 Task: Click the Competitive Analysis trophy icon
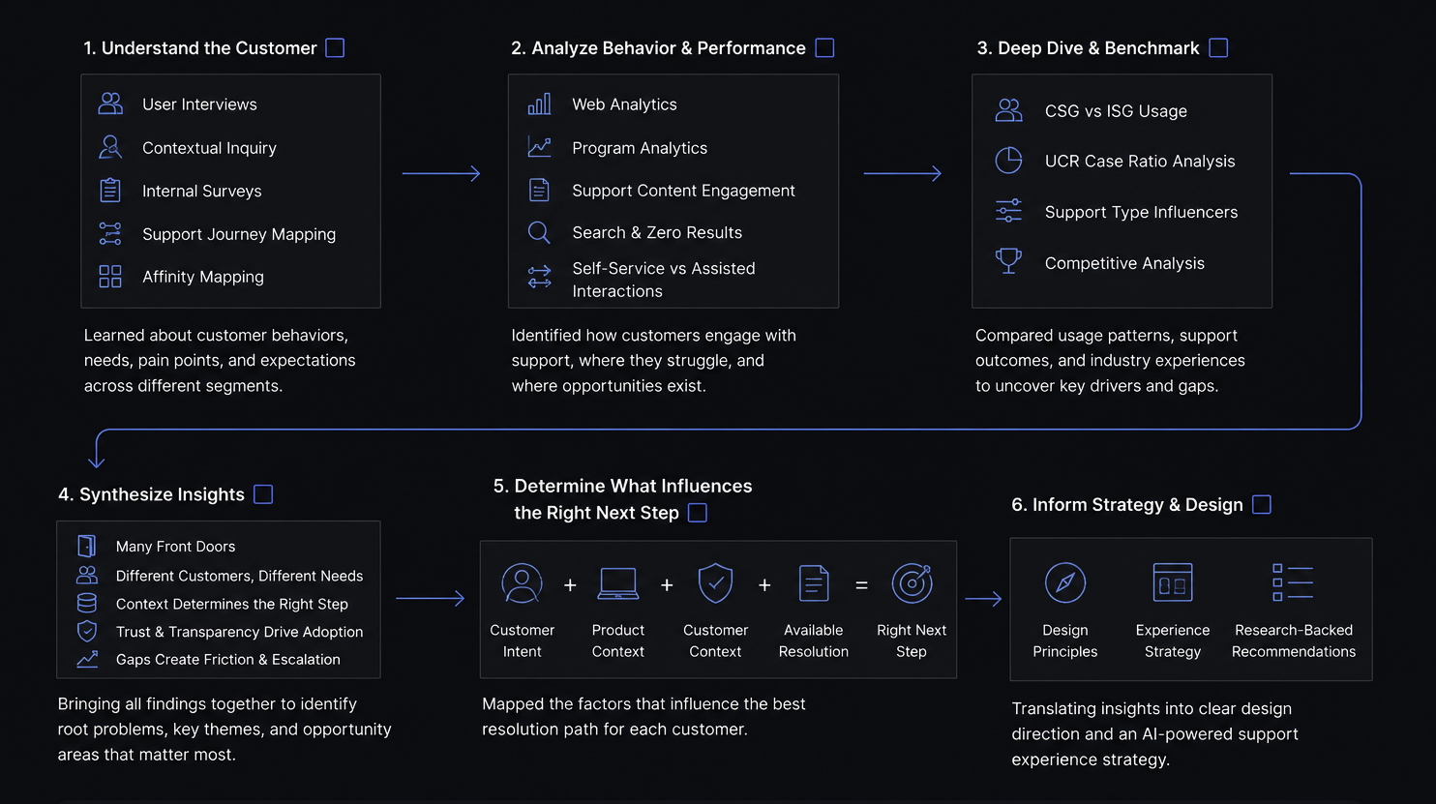(1008, 261)
